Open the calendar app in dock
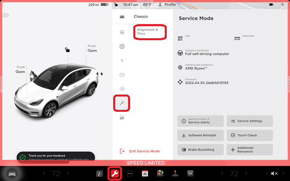Viewport: 290px width, 181px height. 145,173
